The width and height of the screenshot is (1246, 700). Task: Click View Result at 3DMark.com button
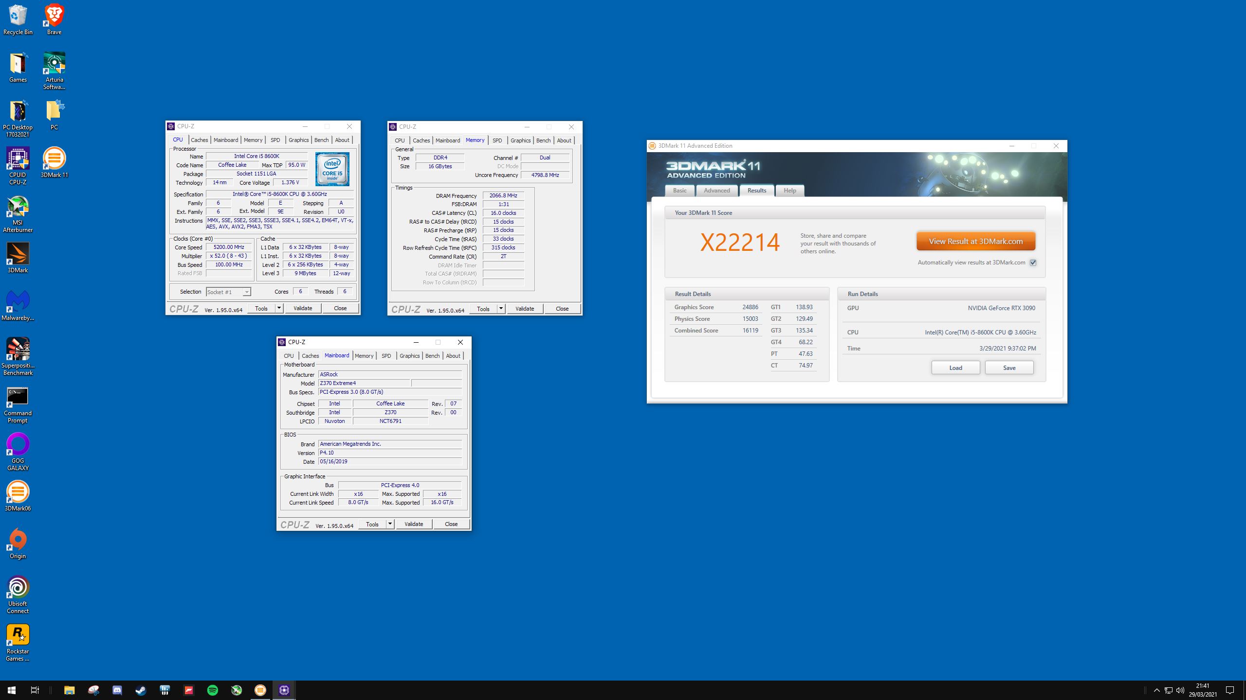(975, 241)
